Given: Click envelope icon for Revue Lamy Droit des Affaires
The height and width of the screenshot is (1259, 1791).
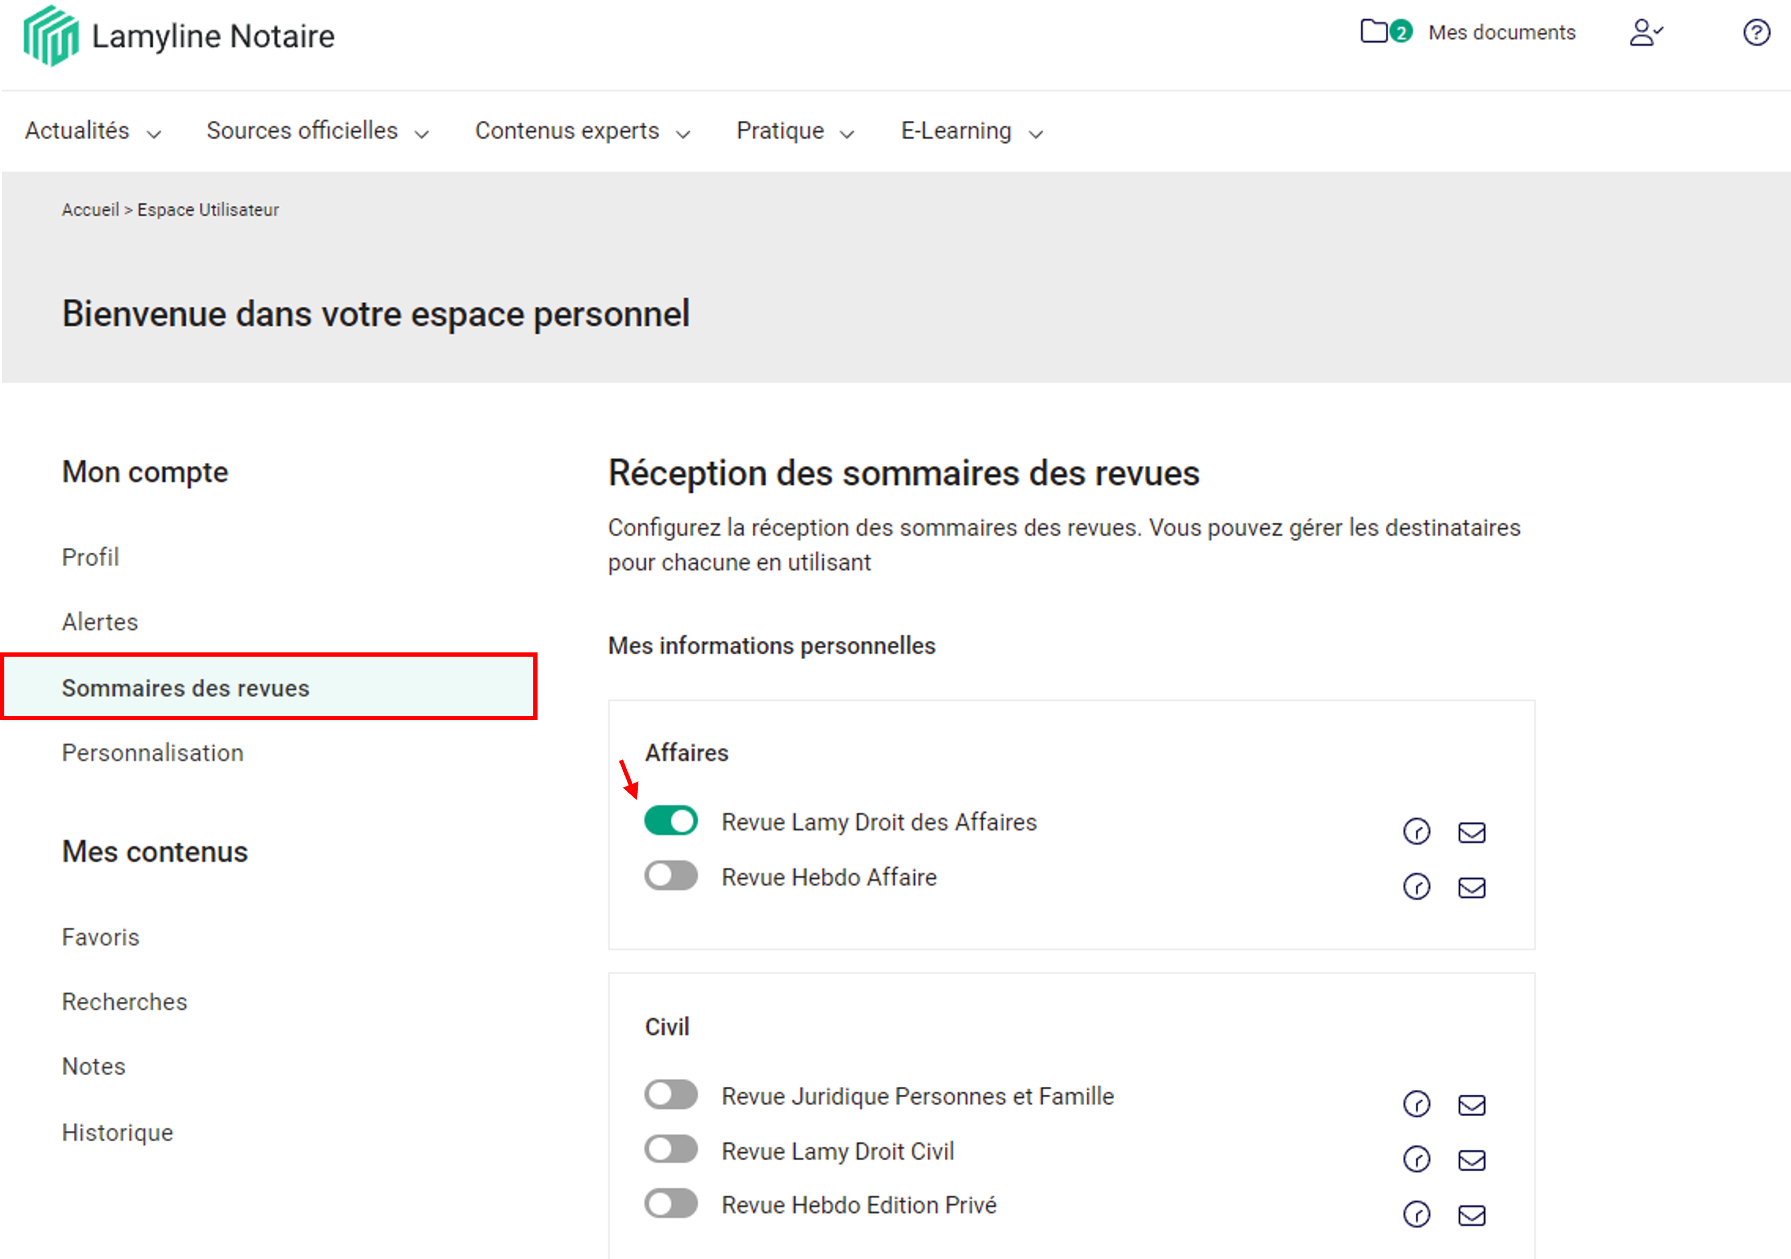Looking at the screenshot, I should 1471,833.
